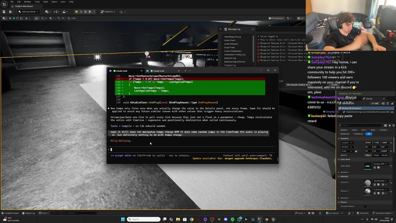This screenshot has width=396, height=223.
Task: Select the General filter in Details
Action: tap(344, 130)
